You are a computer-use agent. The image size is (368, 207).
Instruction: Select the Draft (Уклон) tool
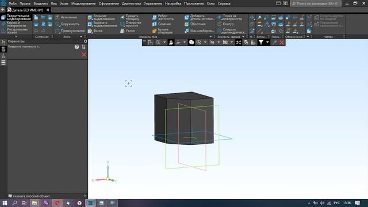pyautogui.click(x=128, y=30)
